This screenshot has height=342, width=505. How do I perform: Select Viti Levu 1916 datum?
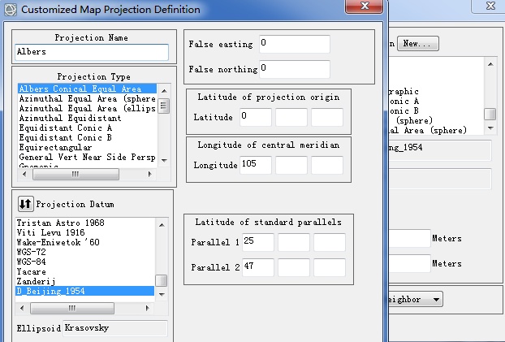coord(85,232)
